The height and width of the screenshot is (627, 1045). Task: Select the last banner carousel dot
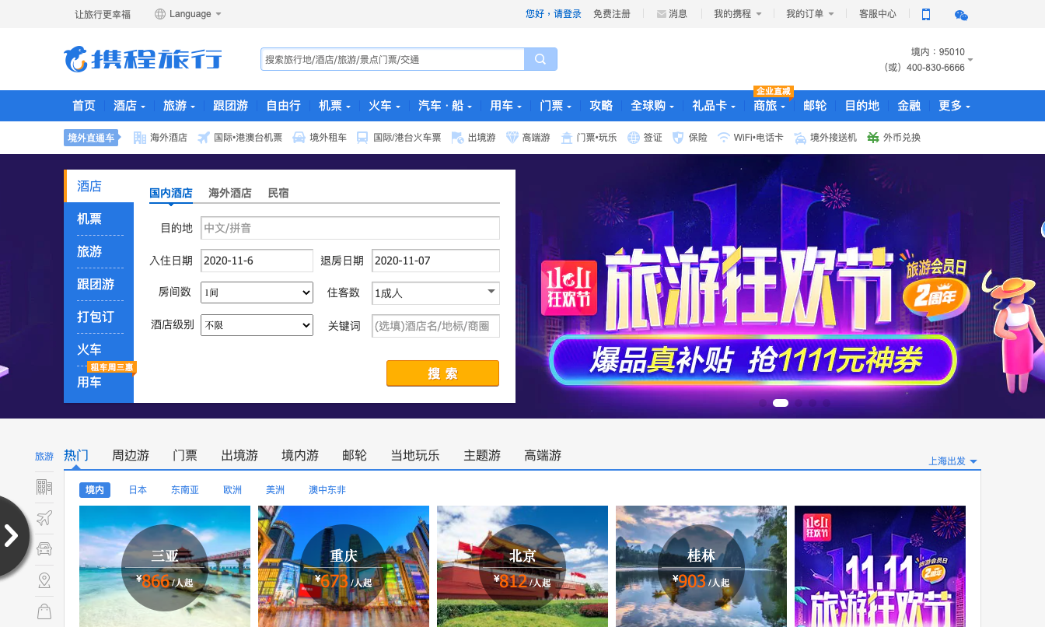point(826,403)
